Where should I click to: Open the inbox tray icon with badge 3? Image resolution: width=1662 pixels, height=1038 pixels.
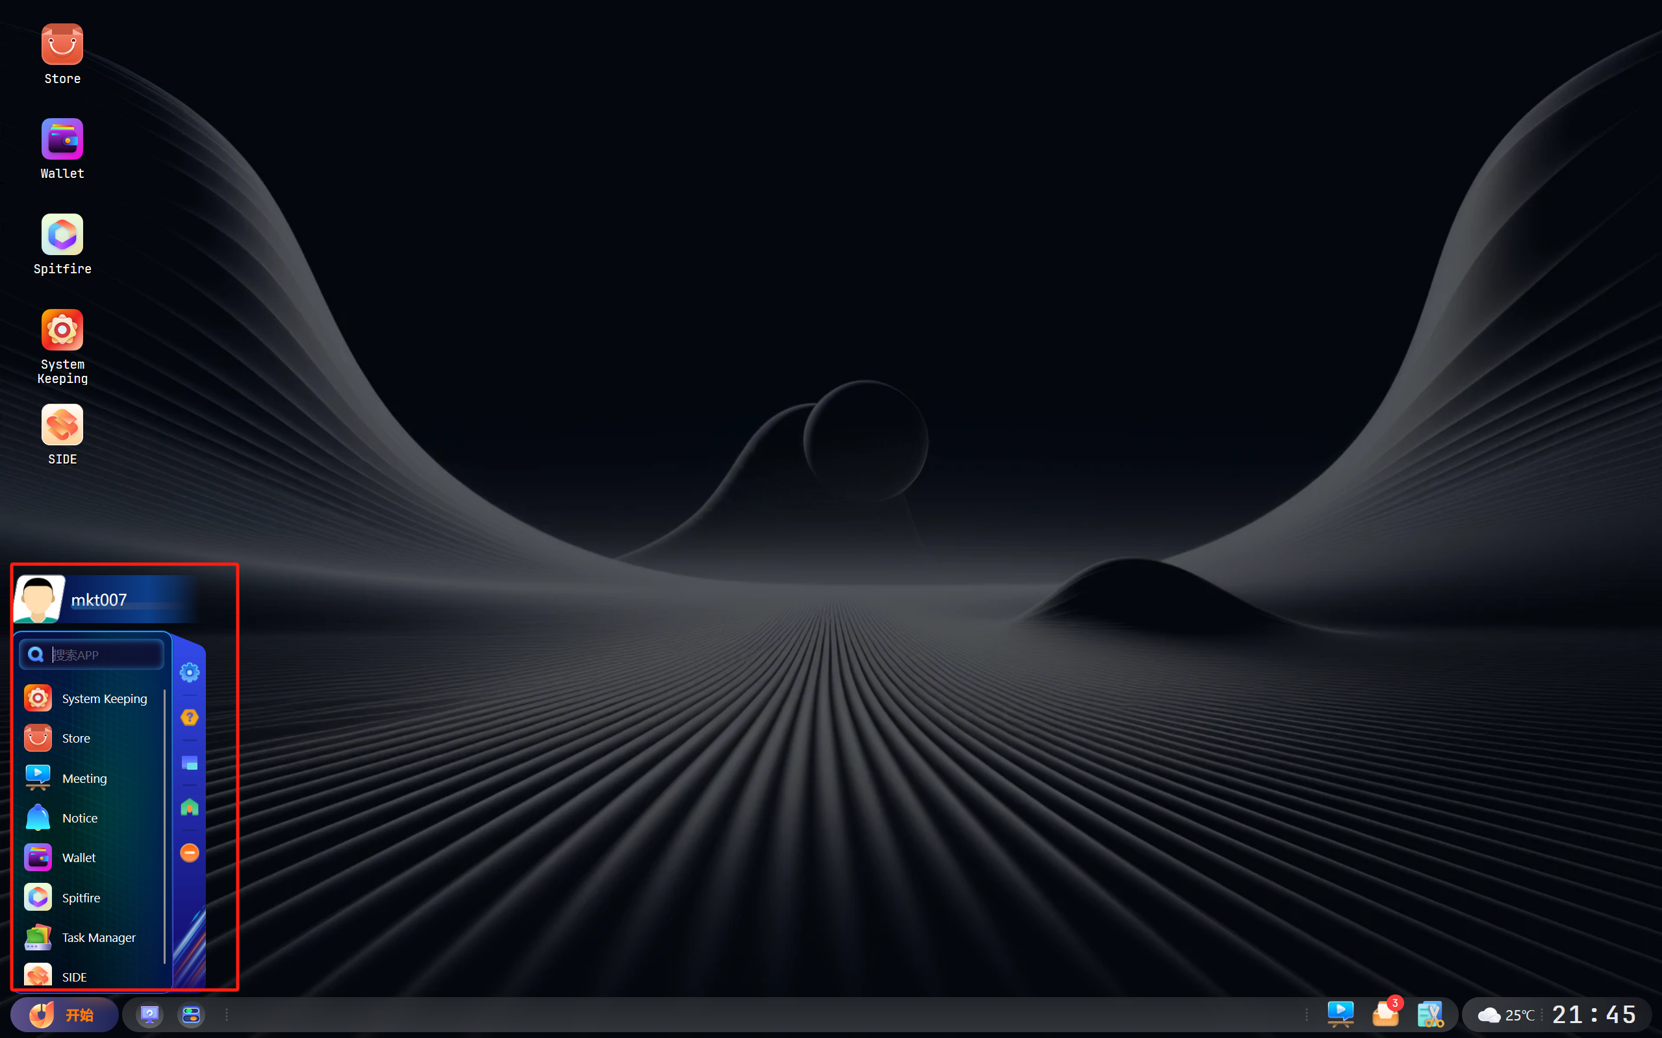click(1386, 1013)
